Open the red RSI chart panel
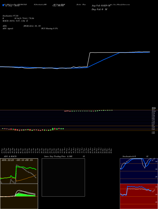158x209 pixels. pyautogui.click(x=139, y=196)
